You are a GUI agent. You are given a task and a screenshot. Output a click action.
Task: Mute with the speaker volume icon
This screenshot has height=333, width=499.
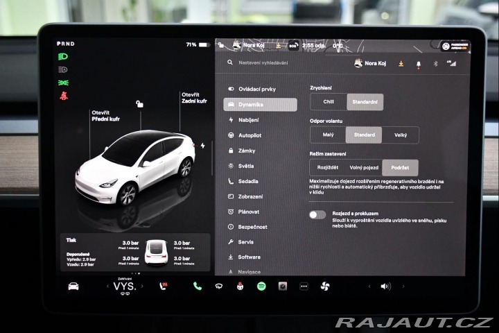386,286
